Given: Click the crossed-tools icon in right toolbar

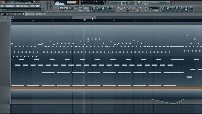Looking at the screenshot, I should pyautogui.click(x=177, y=9).
